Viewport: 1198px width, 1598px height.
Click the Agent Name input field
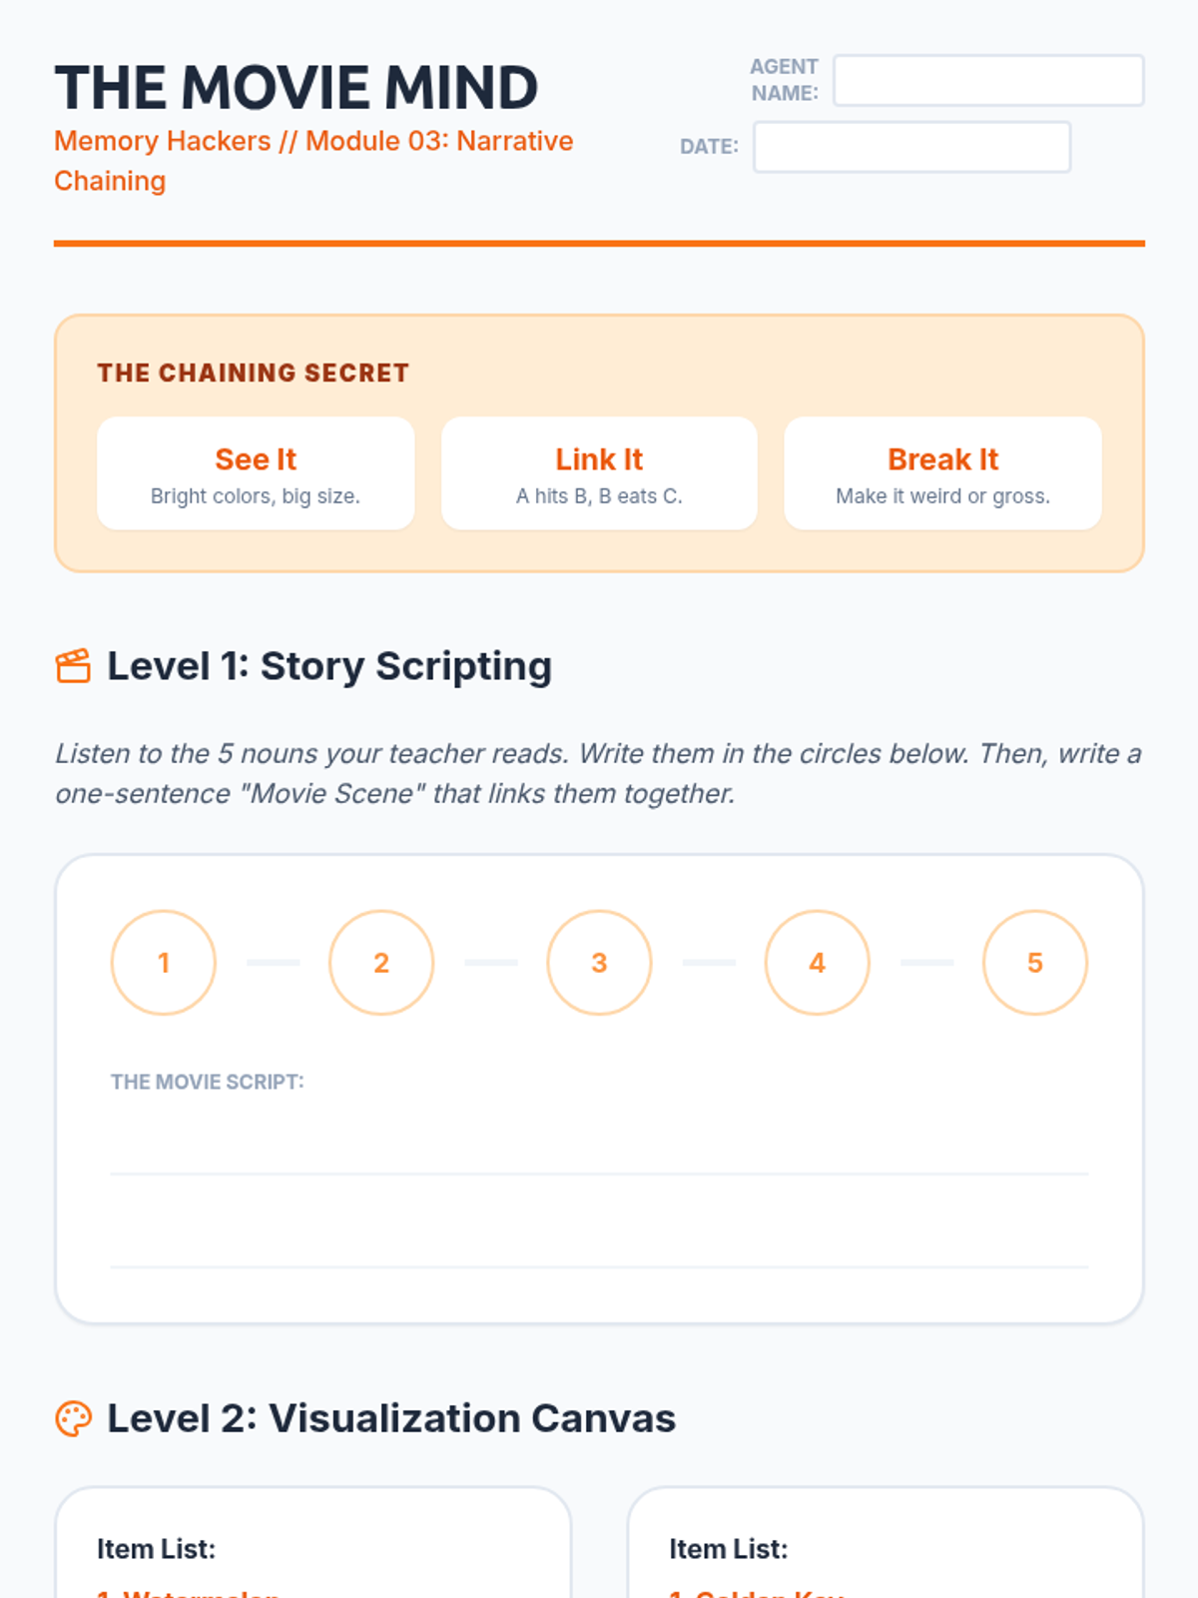point(988,80)
